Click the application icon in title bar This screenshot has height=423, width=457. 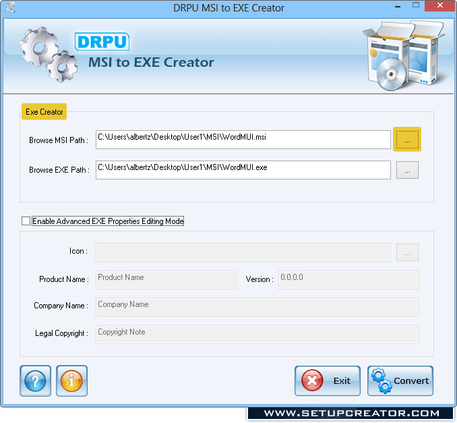[10, 7]
